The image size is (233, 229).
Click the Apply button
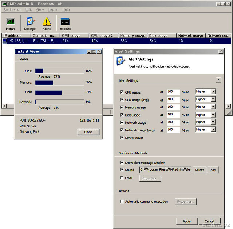187,221
